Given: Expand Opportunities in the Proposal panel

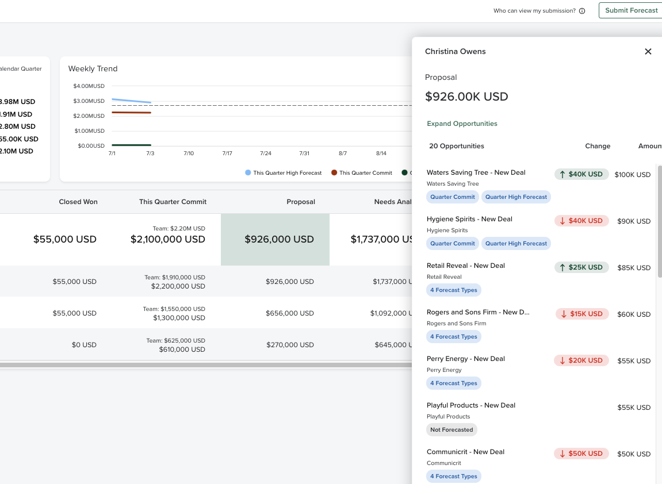Looking at the screenshot, I should click(x=462, y=124).
